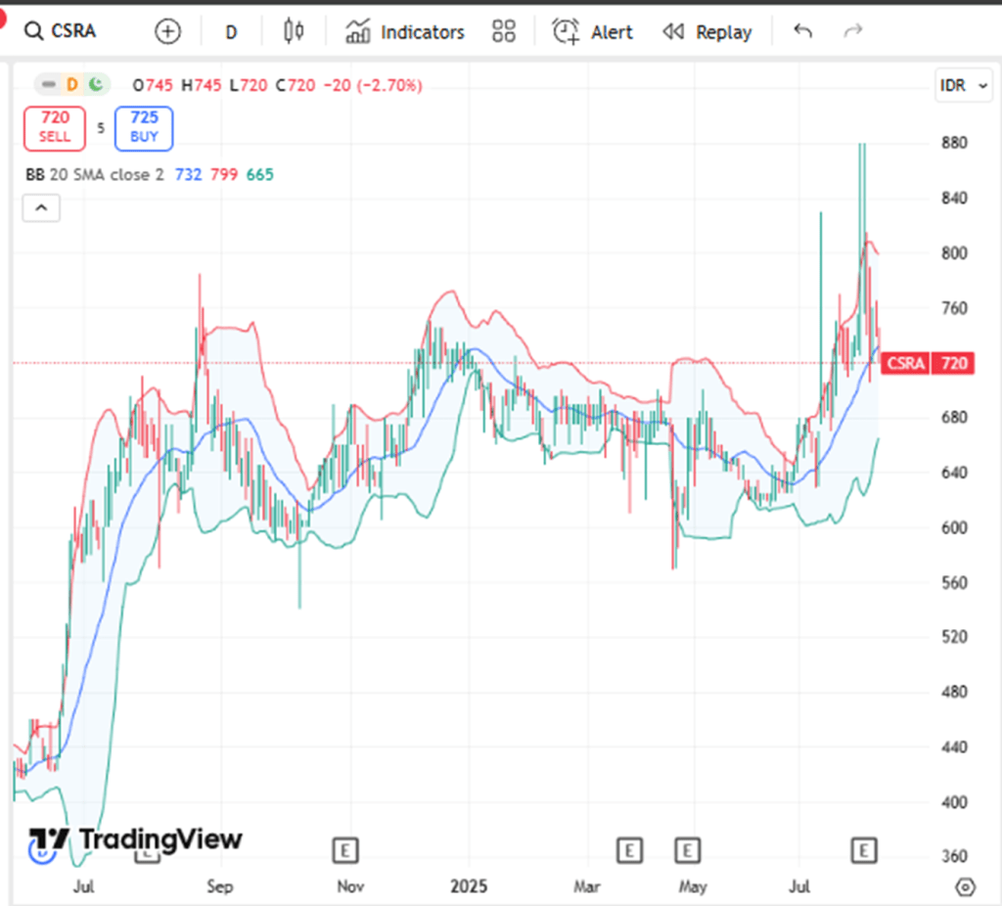Open the D timeframe interval selector

pos(231,32)
